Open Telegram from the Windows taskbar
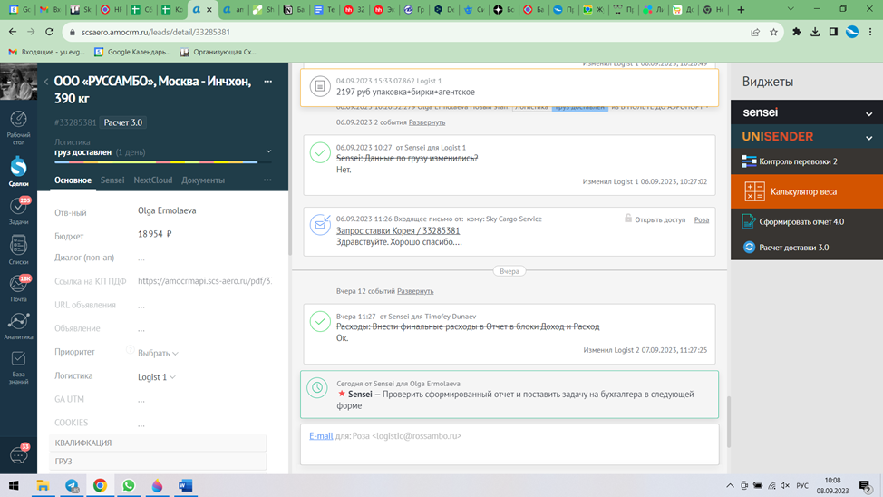This screenshot has width=883, height=497. point(72,486)
